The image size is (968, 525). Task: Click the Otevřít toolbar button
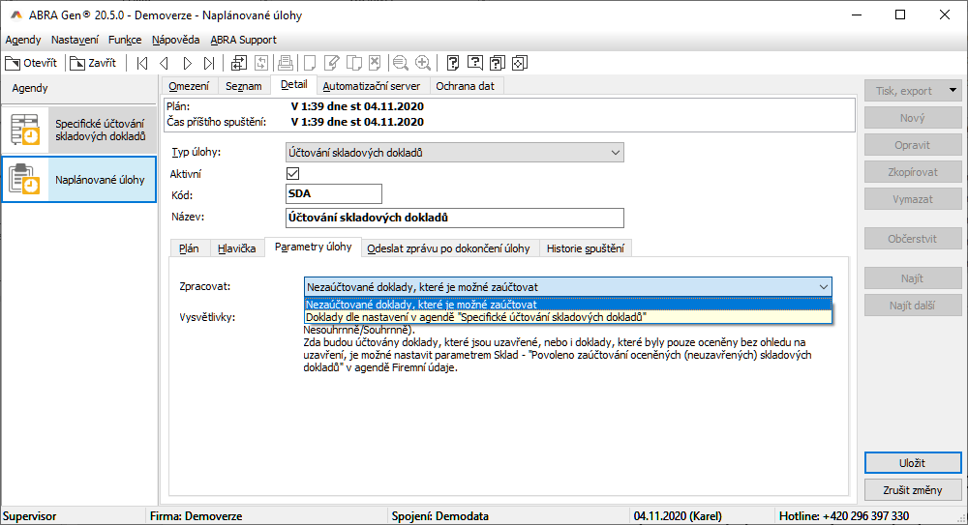point(31,63)
